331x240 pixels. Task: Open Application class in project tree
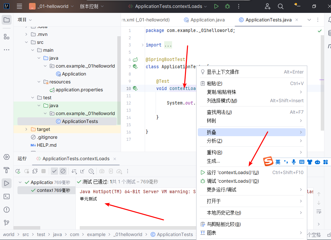click(71, 74)
